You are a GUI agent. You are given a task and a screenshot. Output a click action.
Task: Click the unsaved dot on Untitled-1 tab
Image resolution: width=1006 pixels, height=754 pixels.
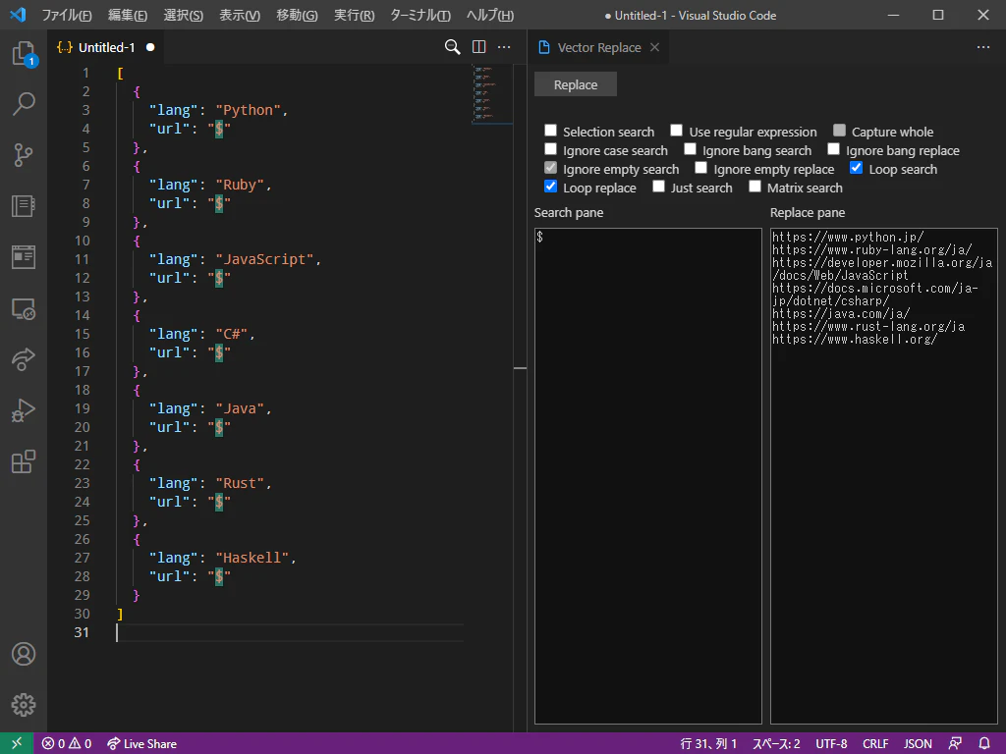click(150, 47)
